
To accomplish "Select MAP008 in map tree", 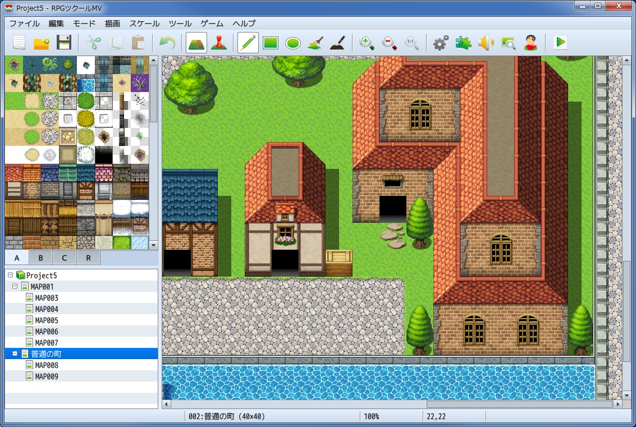I will tap(46, 365).
